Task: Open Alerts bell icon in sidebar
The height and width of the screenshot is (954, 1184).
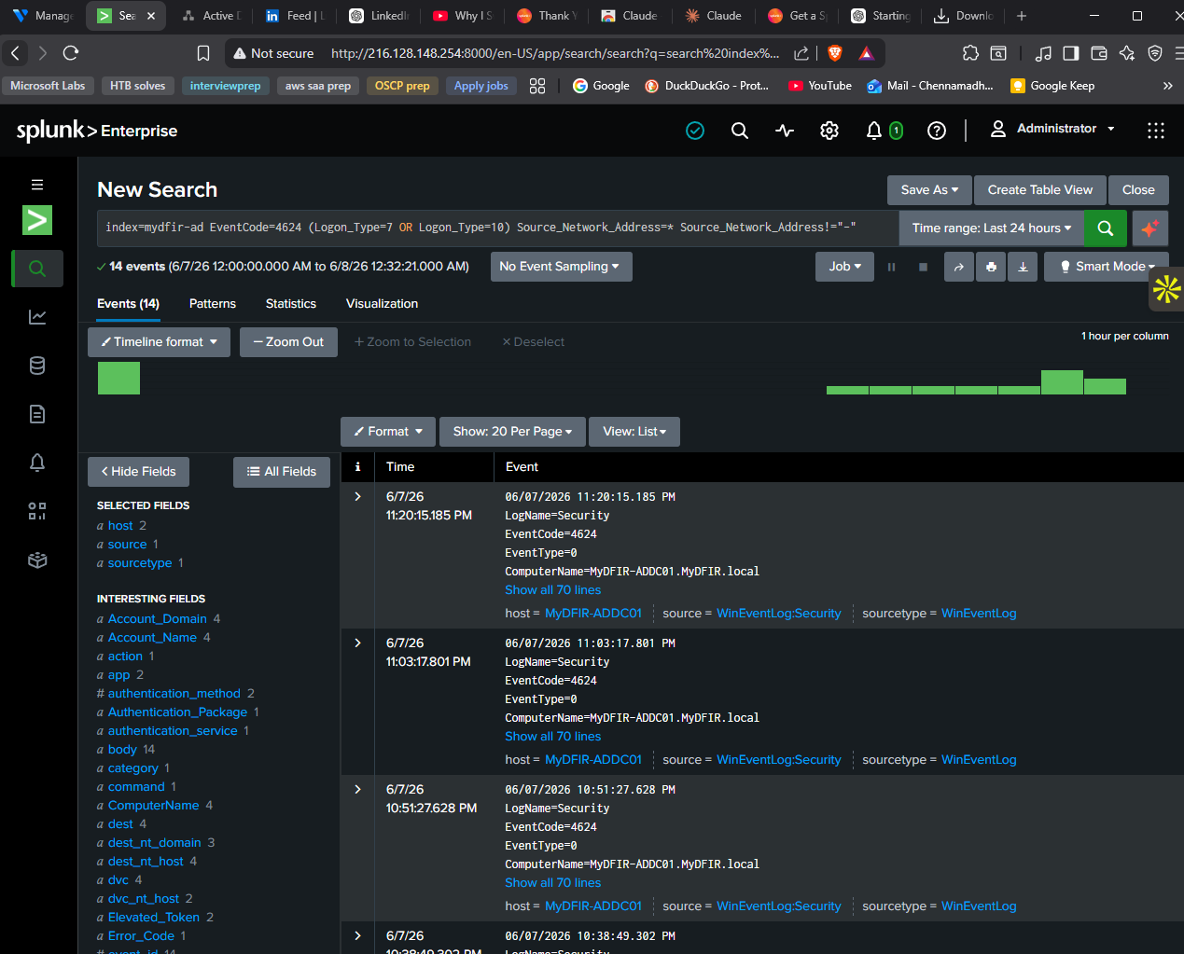Action: [x=37, y=463]
